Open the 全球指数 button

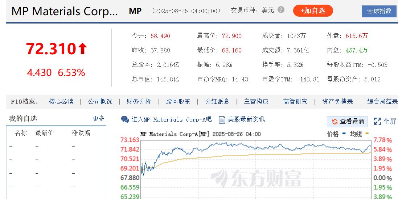click(379, 11)
